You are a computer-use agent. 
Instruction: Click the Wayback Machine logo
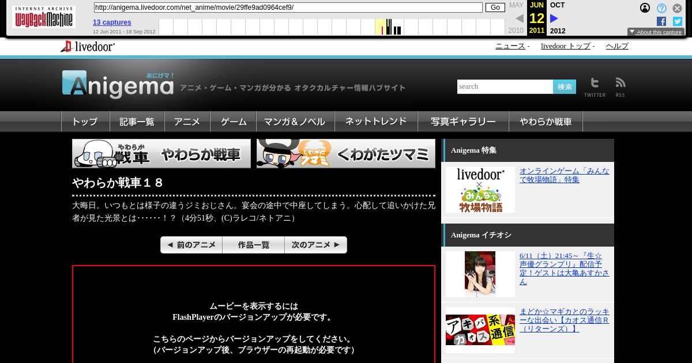pyautogui.click(x=44, y=17)
